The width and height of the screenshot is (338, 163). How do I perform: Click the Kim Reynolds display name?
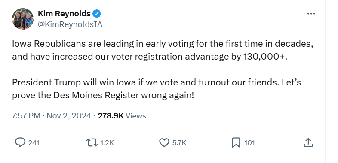pyautogui.click(x=64, y=14)
